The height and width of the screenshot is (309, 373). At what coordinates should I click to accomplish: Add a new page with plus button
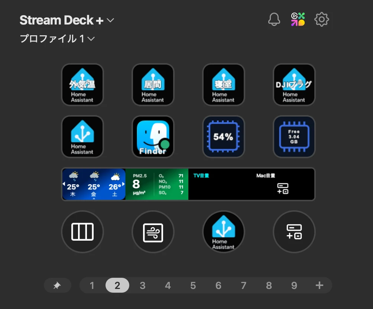click(319, 285)
